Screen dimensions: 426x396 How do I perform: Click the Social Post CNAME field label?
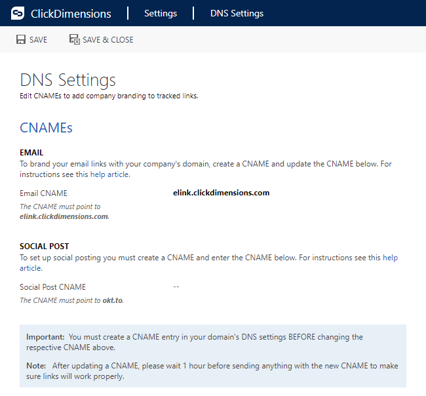tap(52, 287)
